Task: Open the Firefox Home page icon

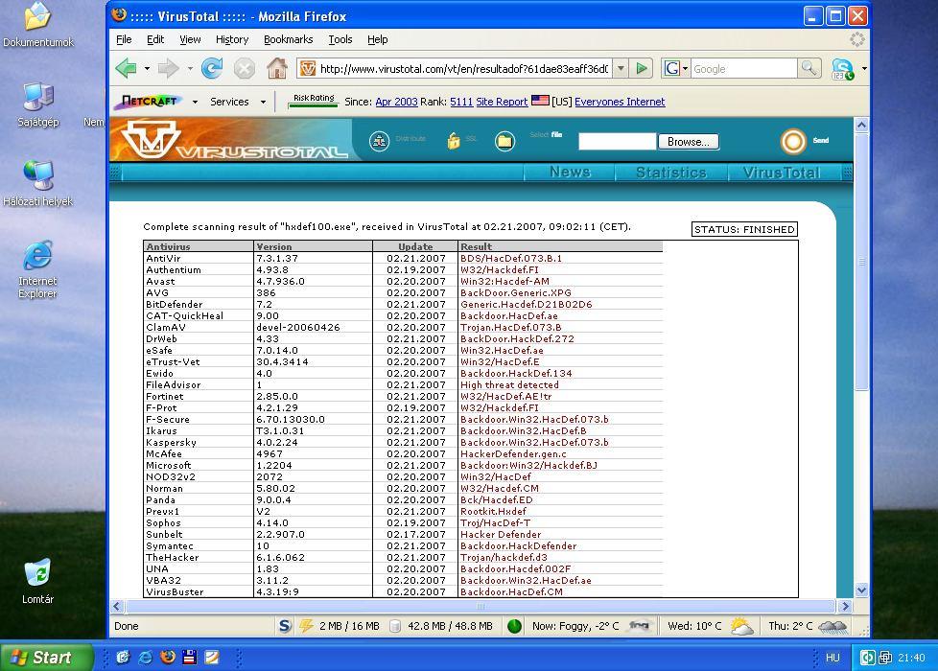Action: tap(276, 68)
